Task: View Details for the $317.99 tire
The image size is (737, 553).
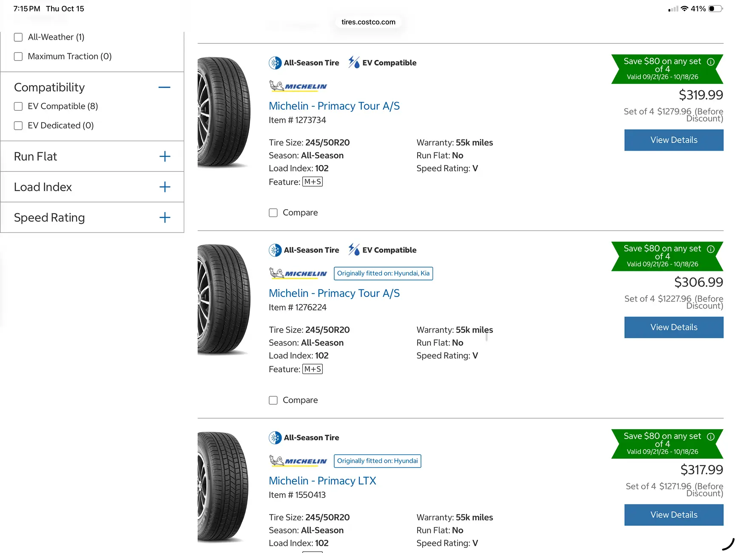Action: point(674,515)
